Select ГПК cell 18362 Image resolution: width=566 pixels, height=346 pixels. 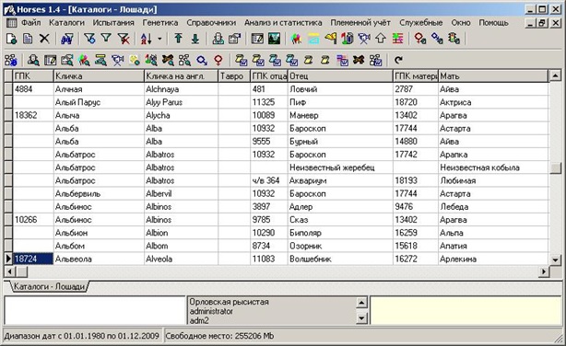click(x=33, y=115)
